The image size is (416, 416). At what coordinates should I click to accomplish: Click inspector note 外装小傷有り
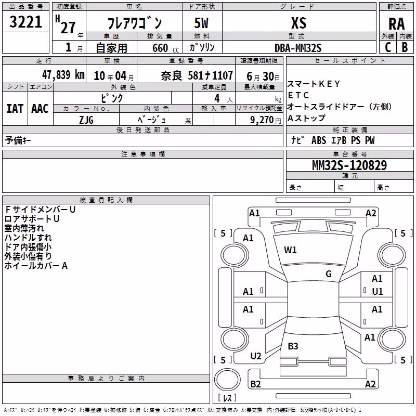[x=28, y=256]
